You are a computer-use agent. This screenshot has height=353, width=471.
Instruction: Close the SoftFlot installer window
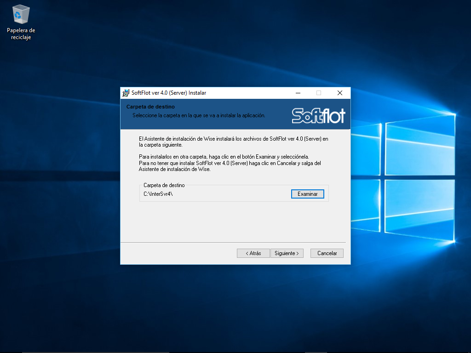(340, 93)
